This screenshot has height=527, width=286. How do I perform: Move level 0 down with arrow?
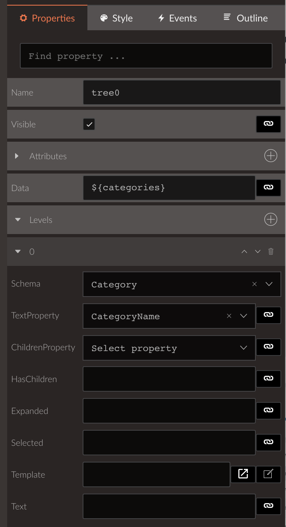click(x=257, y=252)
